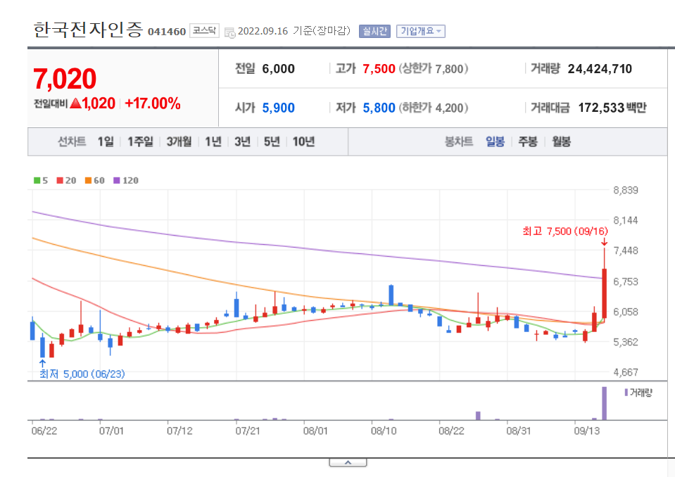This screenshot has width=675, height=477.
Task: Click the 08/01 date axis label
Action: tap(315, 431)
